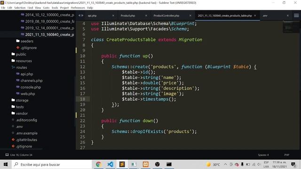Viewport: 301px width, 169px height.
Task: Click the next tab arrow
Action: point(83,15)
